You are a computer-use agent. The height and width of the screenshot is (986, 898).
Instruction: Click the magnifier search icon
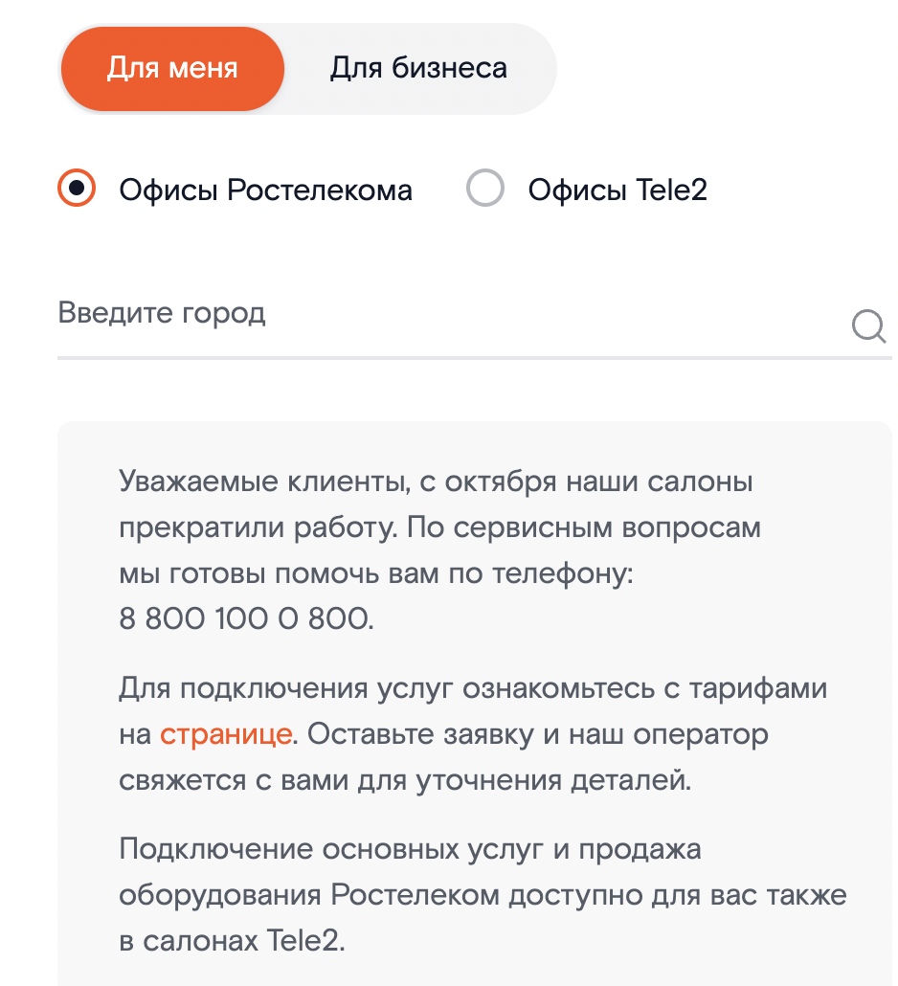point(868,328)
